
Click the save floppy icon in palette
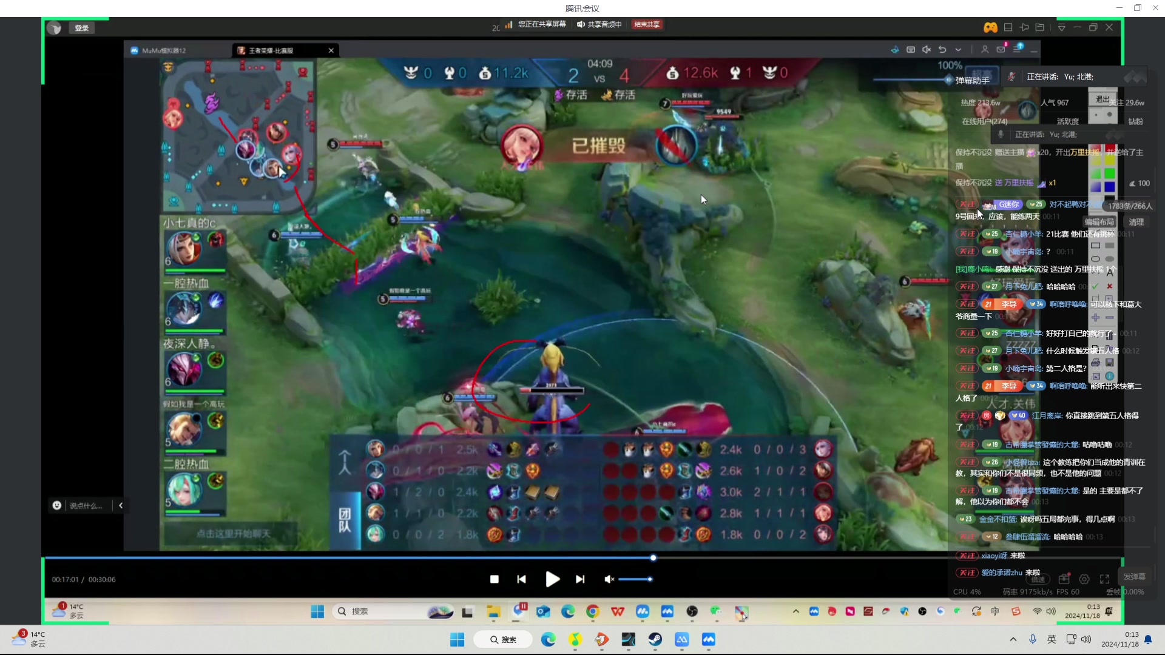[1110, 363]
